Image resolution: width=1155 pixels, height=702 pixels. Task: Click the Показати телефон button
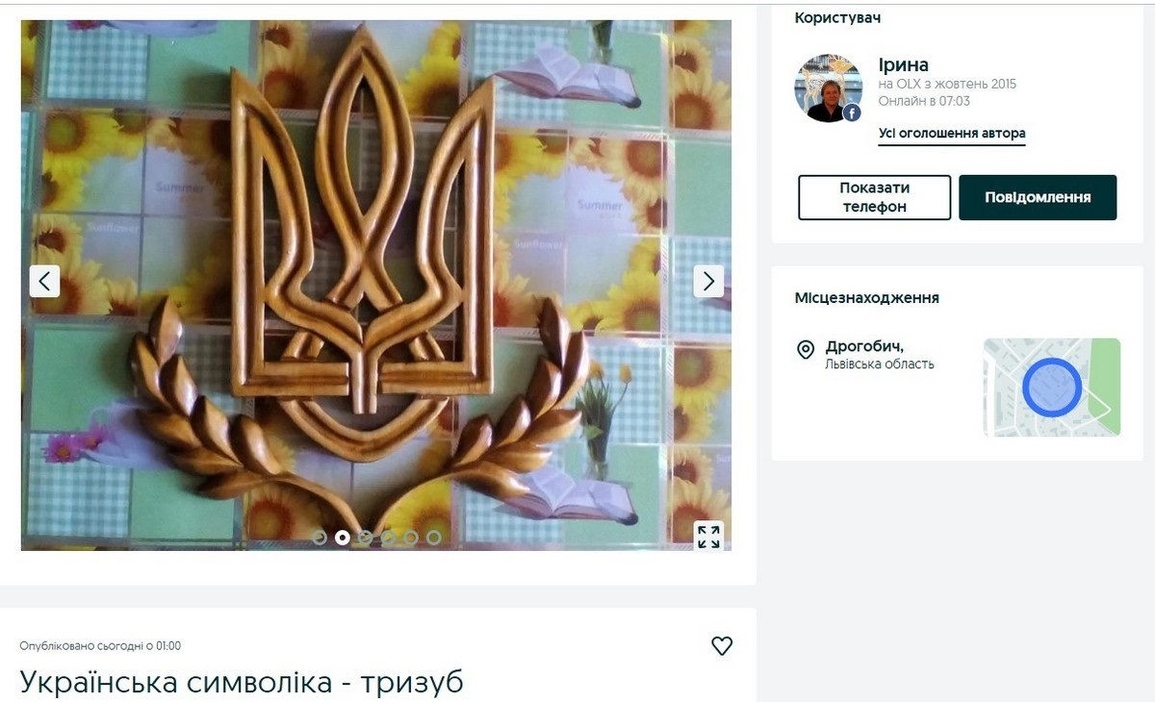coord(875,197)
